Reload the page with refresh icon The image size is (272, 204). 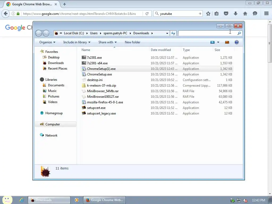coord(147,14)
